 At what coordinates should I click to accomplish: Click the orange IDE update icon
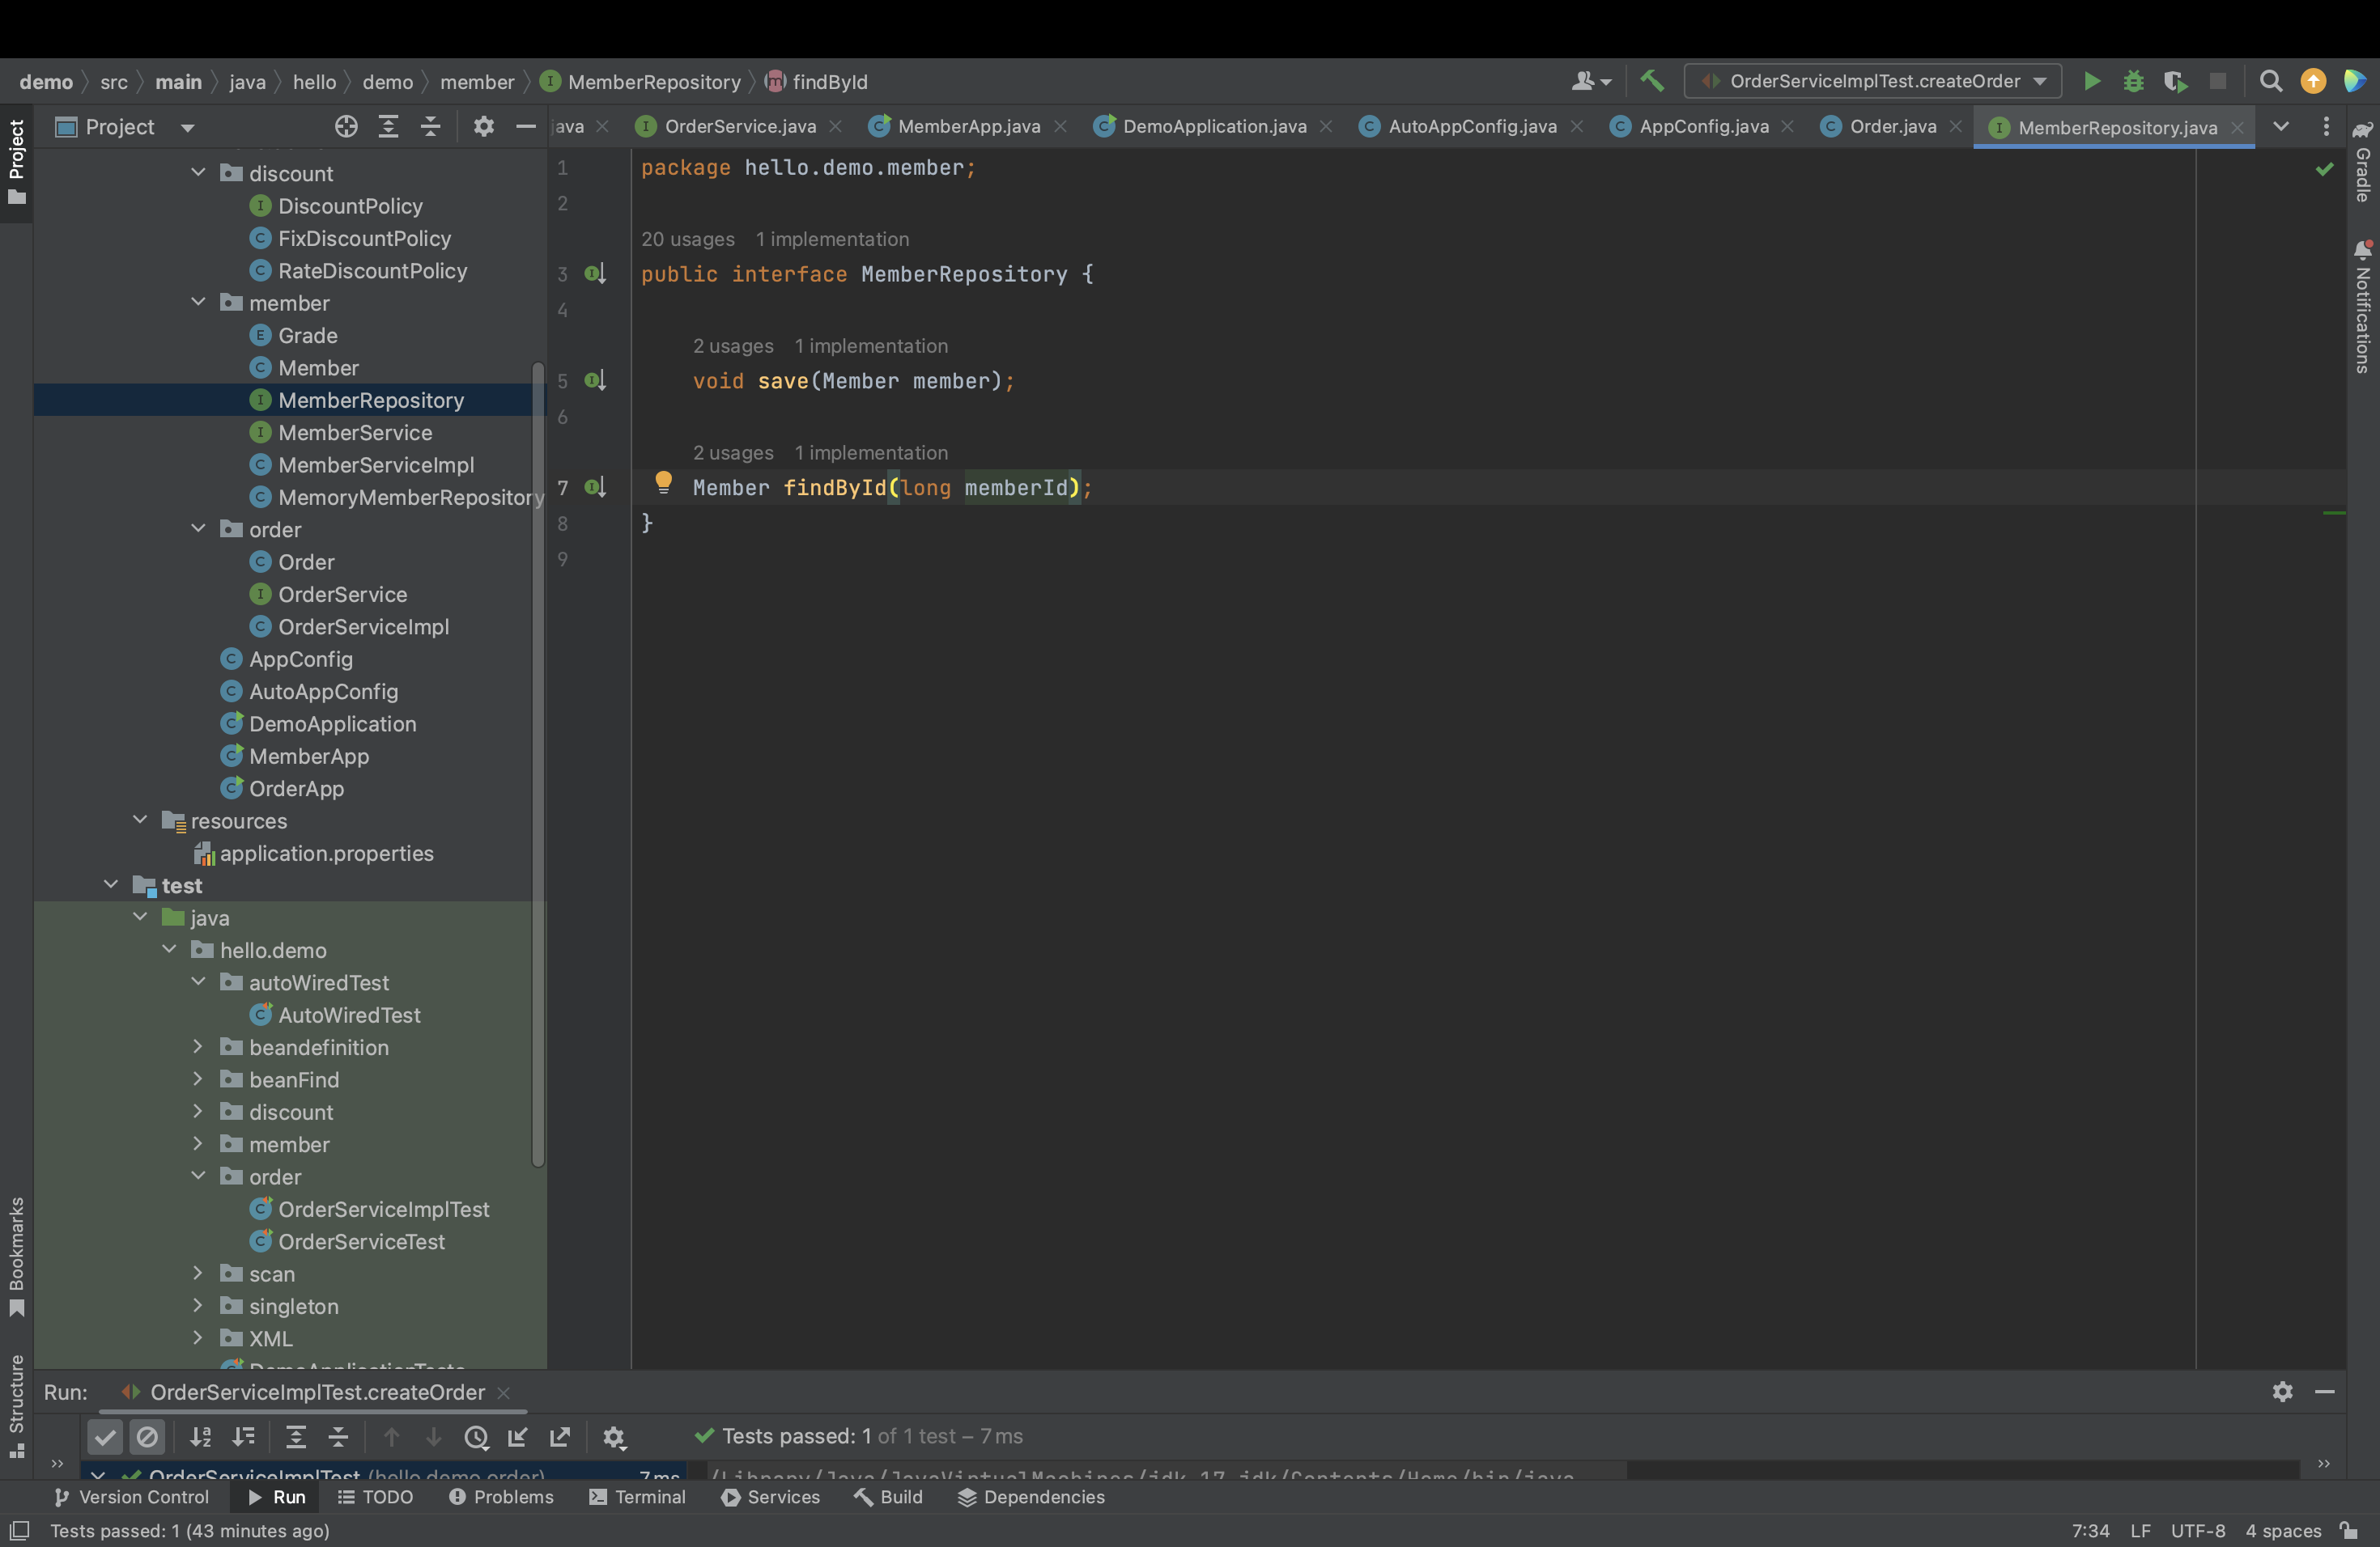click(x=2313, y=81)
